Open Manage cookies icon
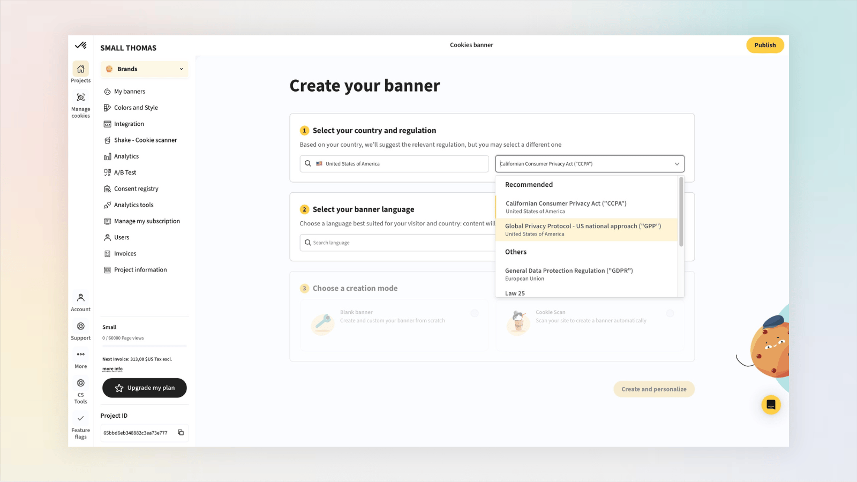 (x=81, y=97)
